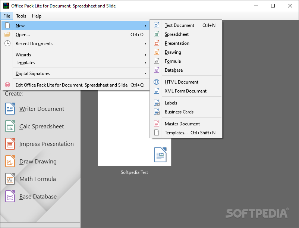Click the Recent Documents clock icon
Screen dimensions: 299x228
pyautogui.click(x=7, y=44)
